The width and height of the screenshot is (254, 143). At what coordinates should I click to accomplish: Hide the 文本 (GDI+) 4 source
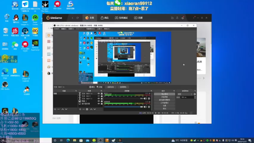pyautogui.click(x=99, y=93)
